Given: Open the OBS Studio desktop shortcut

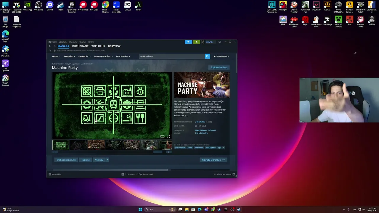Looking at the screenshot, I should [x=39, y=6].
